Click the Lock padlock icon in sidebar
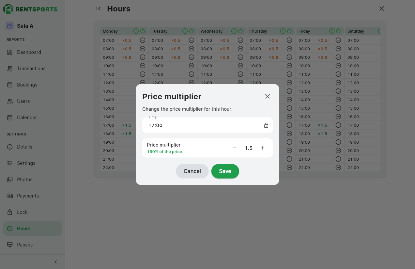 [x=10, y=212]
